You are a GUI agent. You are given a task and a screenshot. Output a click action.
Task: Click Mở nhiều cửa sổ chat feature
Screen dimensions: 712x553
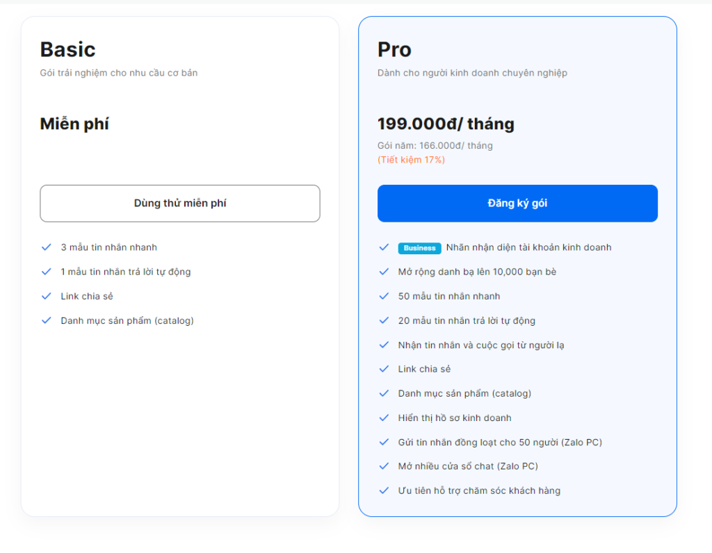point(468,466)
